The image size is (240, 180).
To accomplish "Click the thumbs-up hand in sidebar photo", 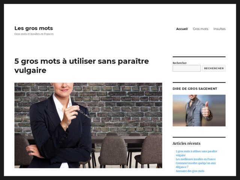I will 206,110.
